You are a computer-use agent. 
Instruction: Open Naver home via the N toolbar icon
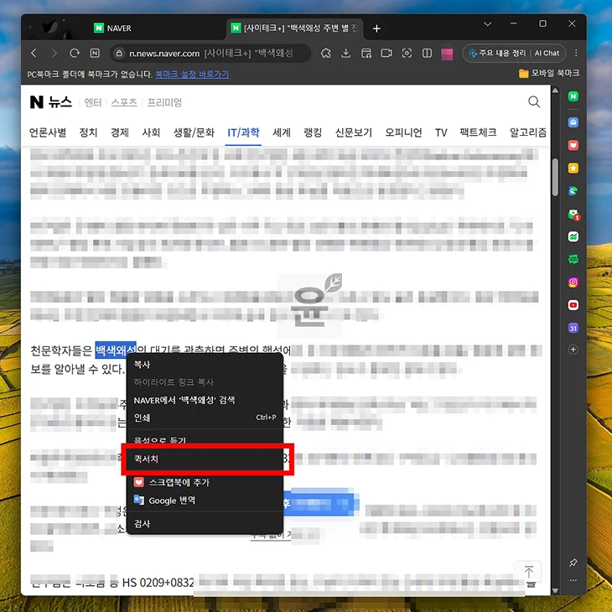(x=95, y=53)
